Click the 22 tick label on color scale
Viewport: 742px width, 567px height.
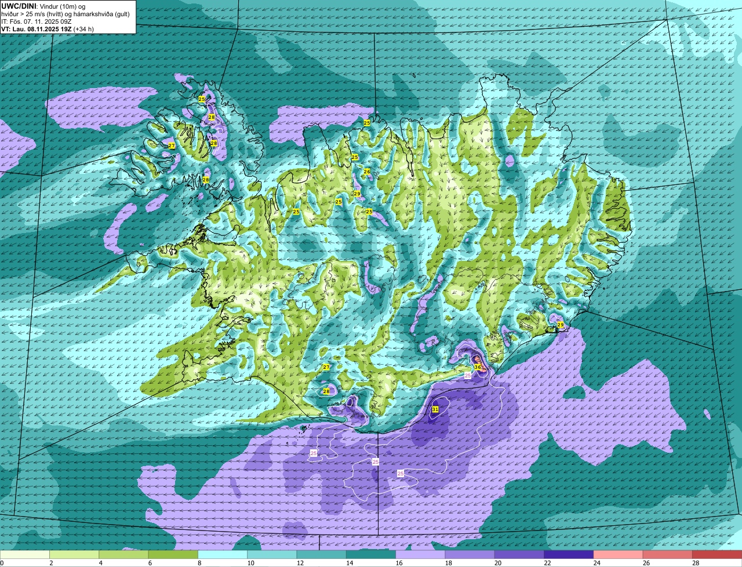point(547,563)
